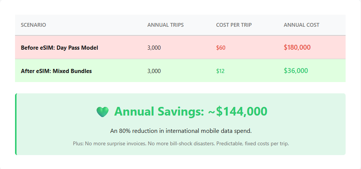Image resolution: width=361 pixels, height=169 pixels.
Task: Select the Before eSIM: Day Pass Model row label
Action: 59,48
